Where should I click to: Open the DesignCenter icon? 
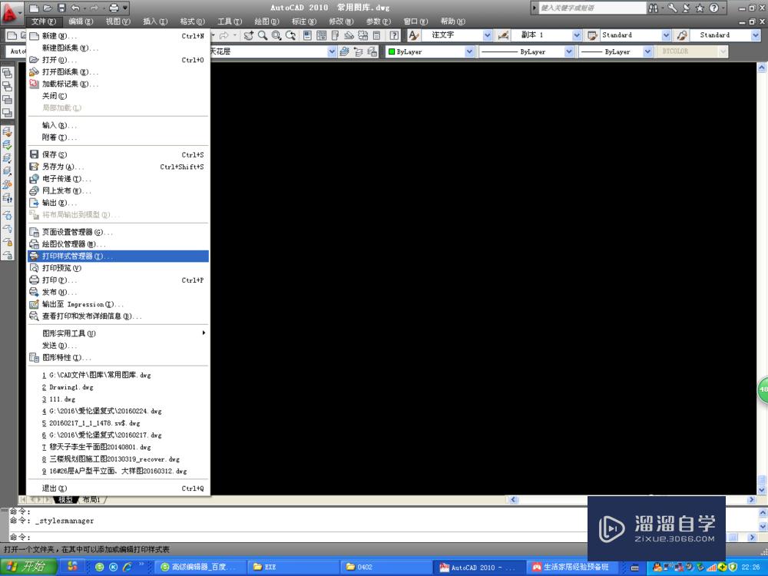[321, 35]
